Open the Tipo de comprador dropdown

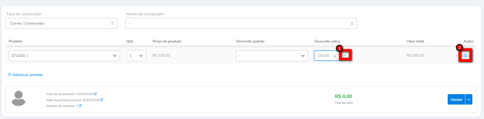click(x=61, y=23)
